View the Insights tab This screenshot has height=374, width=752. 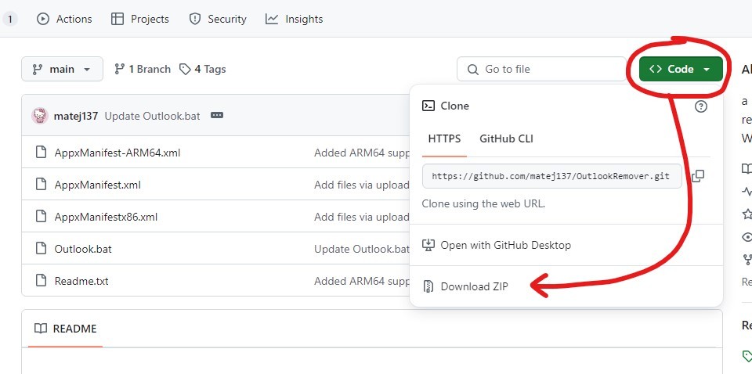pyautogui.click(x=294, y=19)
